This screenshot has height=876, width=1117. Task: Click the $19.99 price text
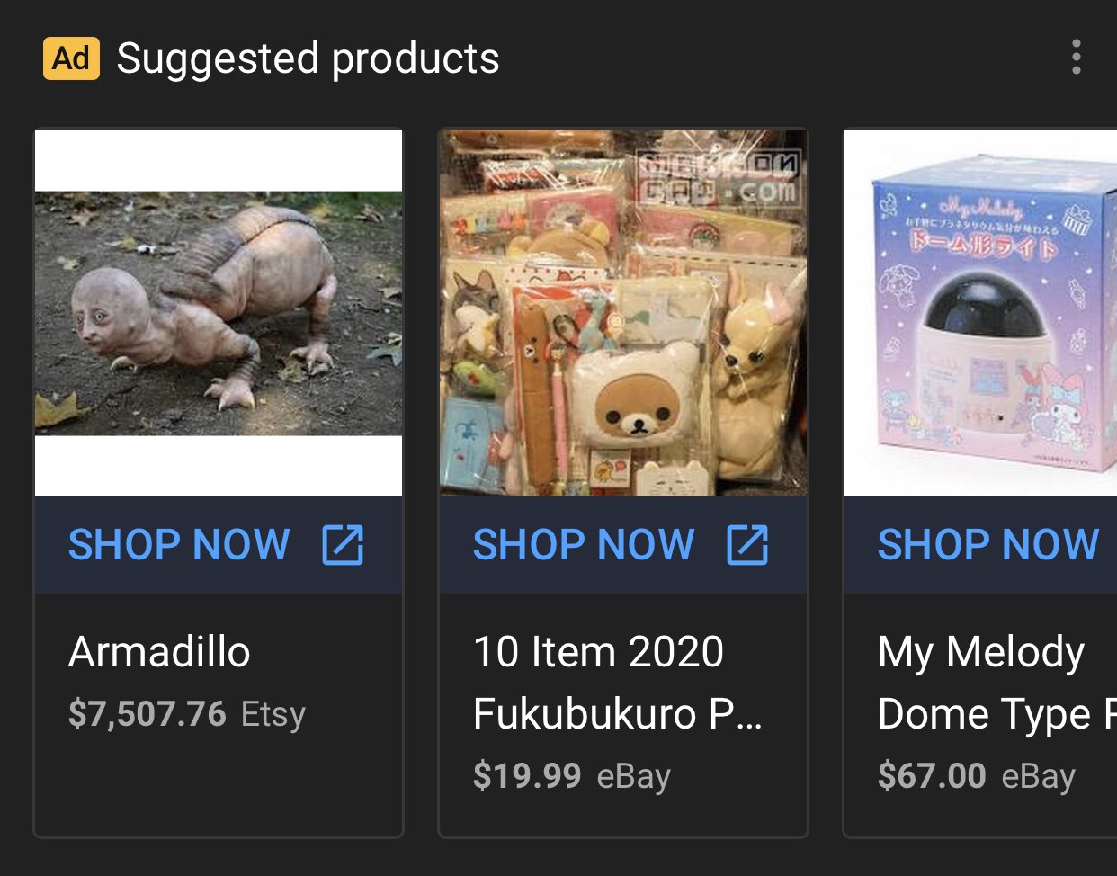tap(527, 776)
